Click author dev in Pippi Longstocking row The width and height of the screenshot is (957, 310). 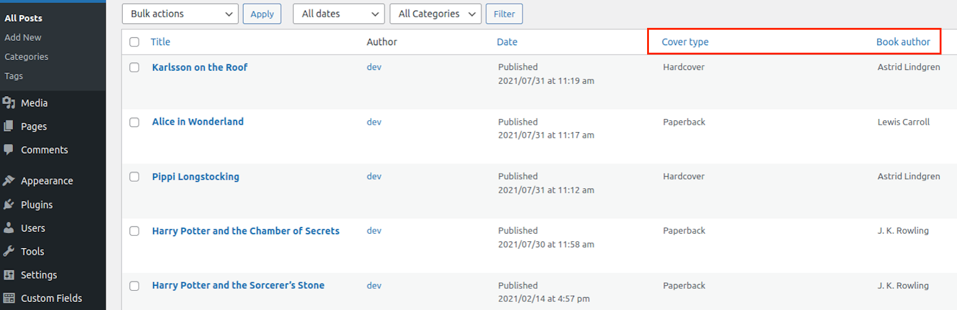coord(374,177)
